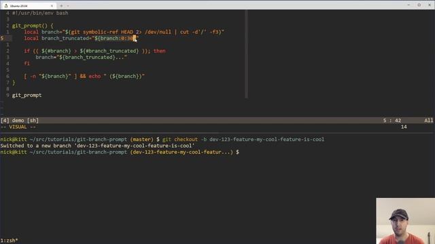Select the Ubuntu-20.04 terminal tab
Screen dimensions: 435x244
[x=29, y=5]
